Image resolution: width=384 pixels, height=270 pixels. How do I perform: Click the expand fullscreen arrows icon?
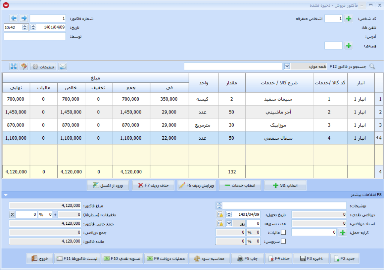(x=13, y=67)
